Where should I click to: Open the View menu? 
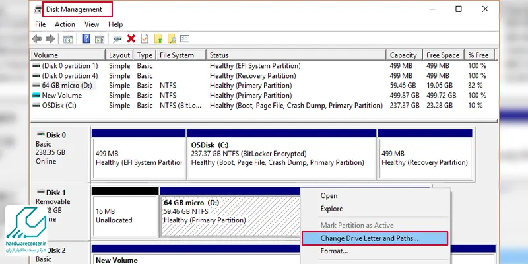coord(92,24)
